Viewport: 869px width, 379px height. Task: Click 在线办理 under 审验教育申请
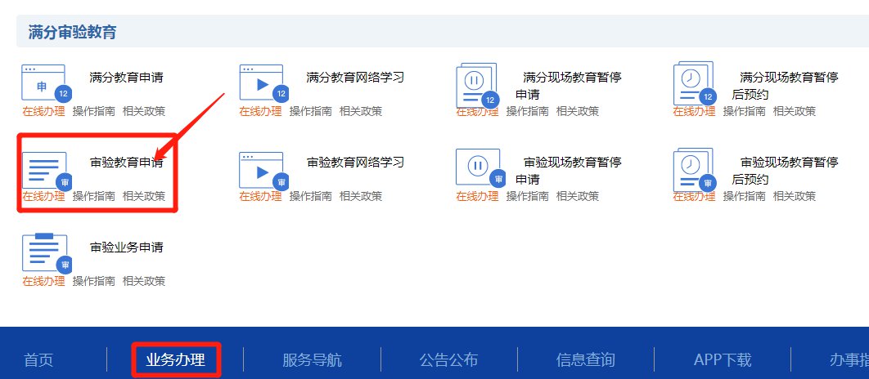pyautogui.click(x=43, y=196)
